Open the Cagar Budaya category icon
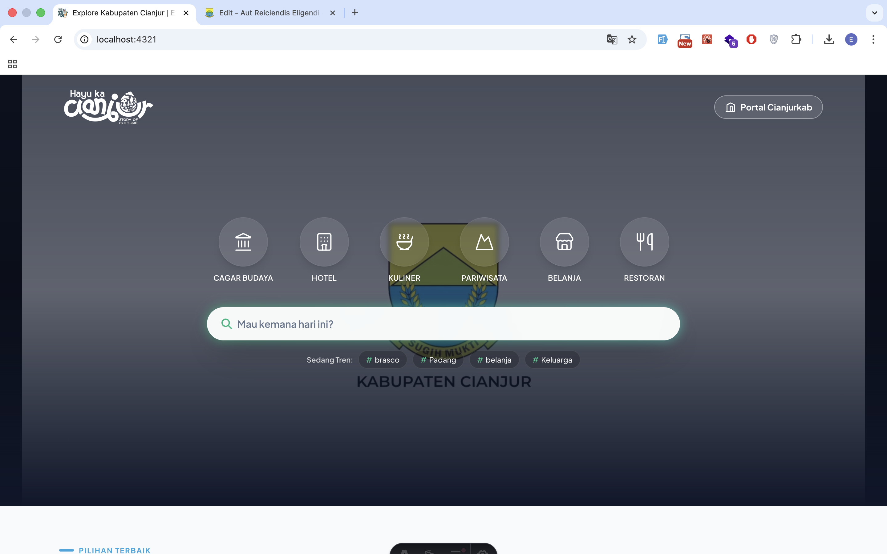 pyautogui.click(x=243, y=242)
